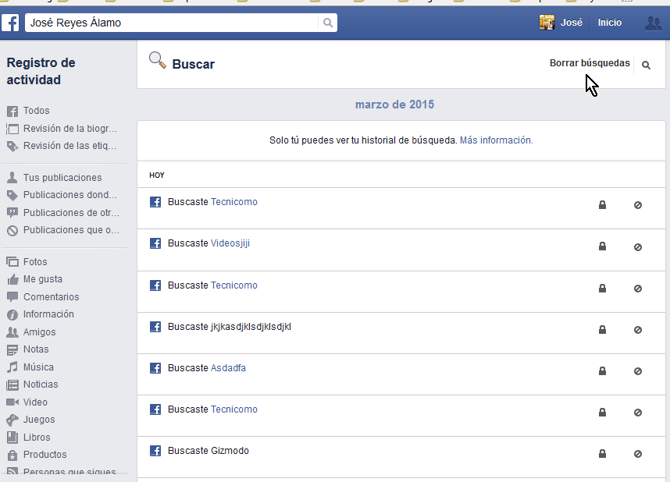Viewport: 670px width, 482px height.
Task: Go to José's profile via the top-bar name
Action: [572, 23]
